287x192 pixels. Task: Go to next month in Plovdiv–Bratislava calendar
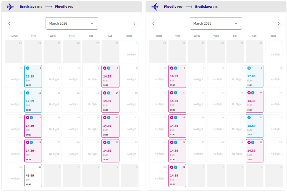point(279,24)
